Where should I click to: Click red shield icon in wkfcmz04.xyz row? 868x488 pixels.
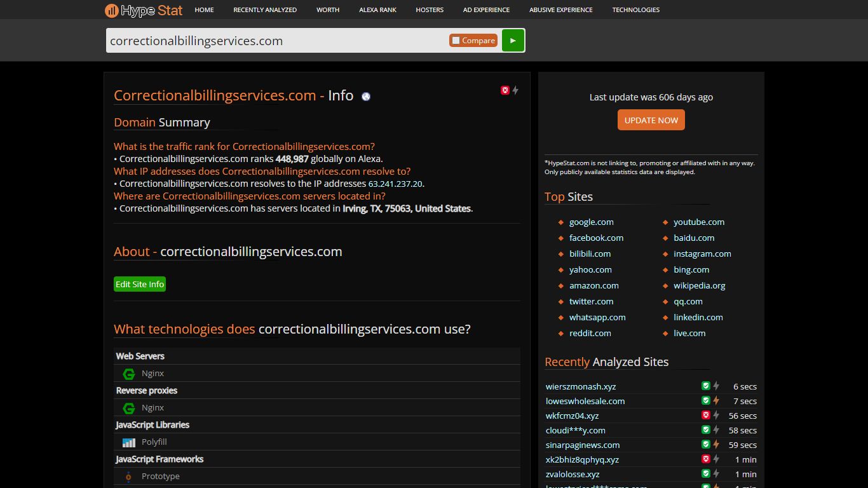coord(705,415)
